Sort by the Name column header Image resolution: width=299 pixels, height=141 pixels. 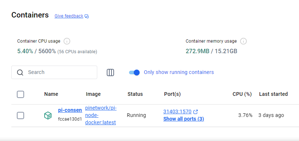pos(51,94)
